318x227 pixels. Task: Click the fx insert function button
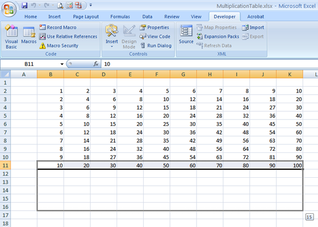click(96, 64)
